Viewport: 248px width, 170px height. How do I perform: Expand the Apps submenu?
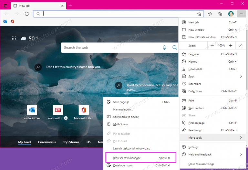212,77
